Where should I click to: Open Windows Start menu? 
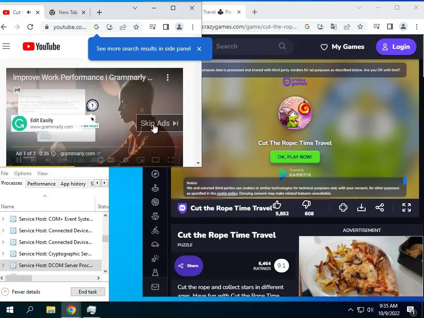[10, 310]
